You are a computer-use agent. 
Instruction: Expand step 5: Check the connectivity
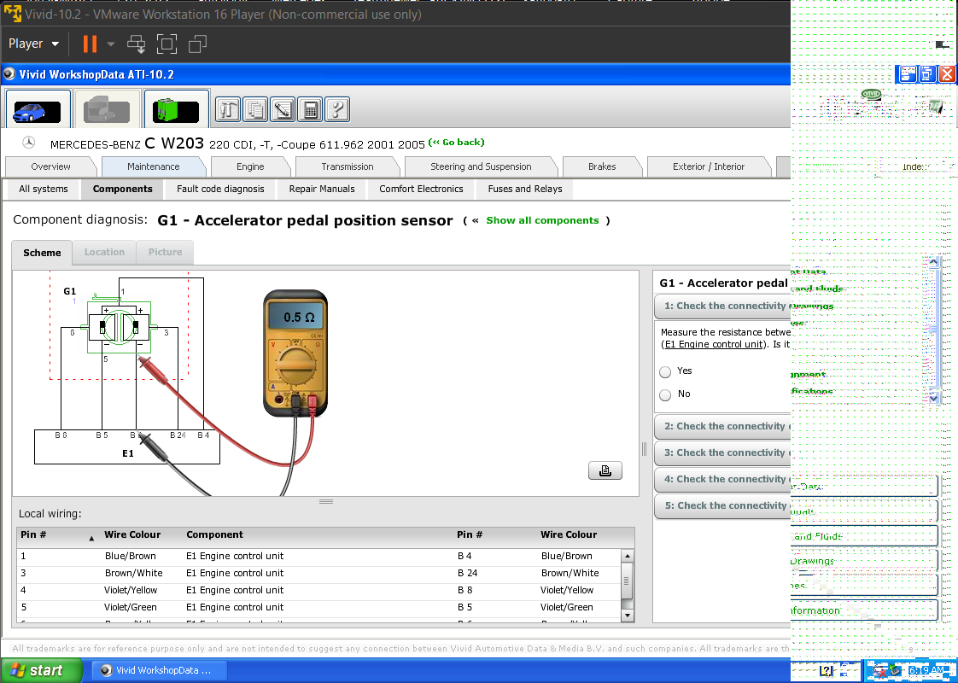pyautogui.click(x=723, y=505)
